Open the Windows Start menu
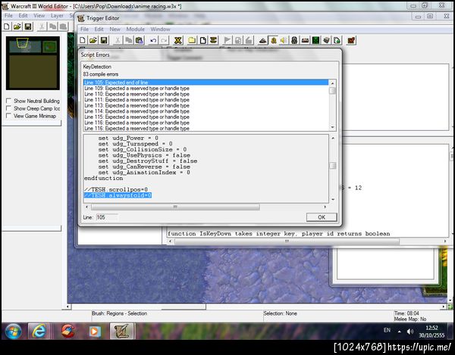The height and width of the screenshot is (355, 455). (13, 331)
